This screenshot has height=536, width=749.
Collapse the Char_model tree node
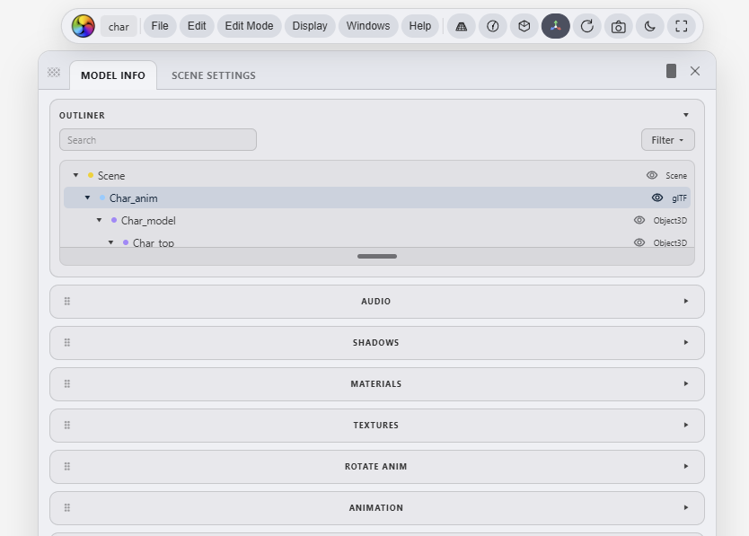[x=100, y=220]
